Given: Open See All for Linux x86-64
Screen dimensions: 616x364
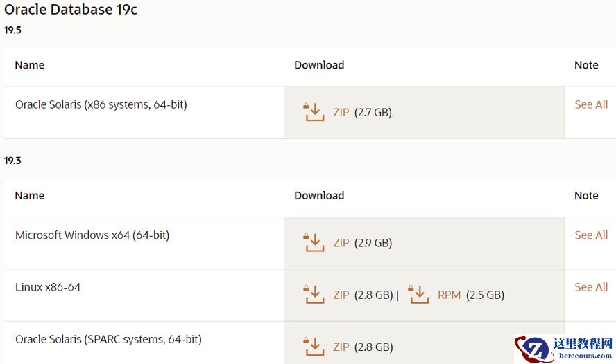Looking at the screenshot, I should point(591,287).
